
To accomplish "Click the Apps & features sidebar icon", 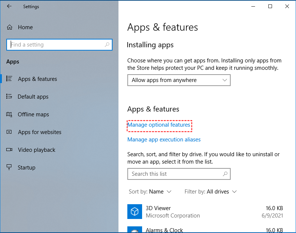I will [x=10, y=79].
